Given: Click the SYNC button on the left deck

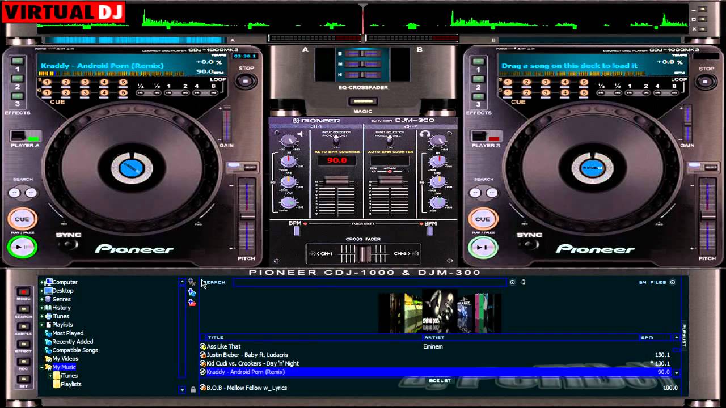Looking at the screenshot, I should click(68, 244).
